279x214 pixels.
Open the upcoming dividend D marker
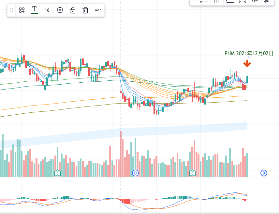click(264, 173)
